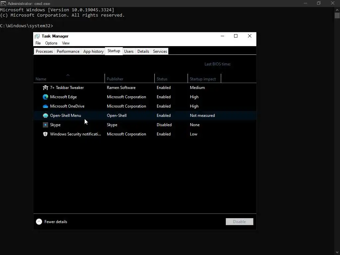
Task: Click the Microsoft OneDrive cloud icon
Action: coord(45,106)
